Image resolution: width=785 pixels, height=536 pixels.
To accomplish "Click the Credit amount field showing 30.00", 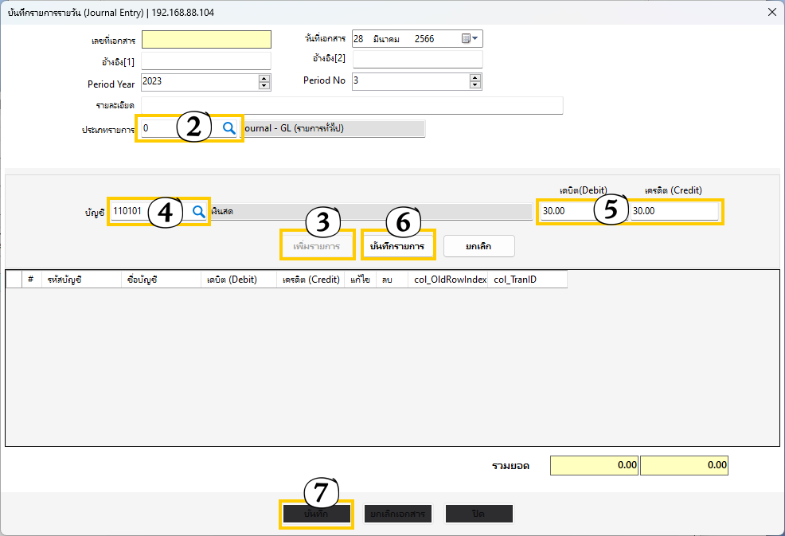I will tap(675, 211).
